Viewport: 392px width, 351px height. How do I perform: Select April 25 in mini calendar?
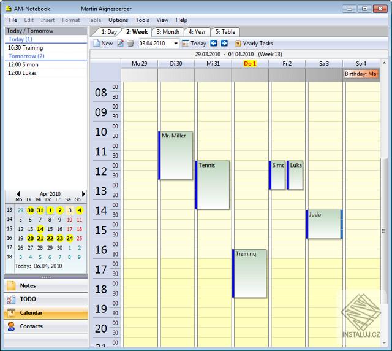pos(79,238)
